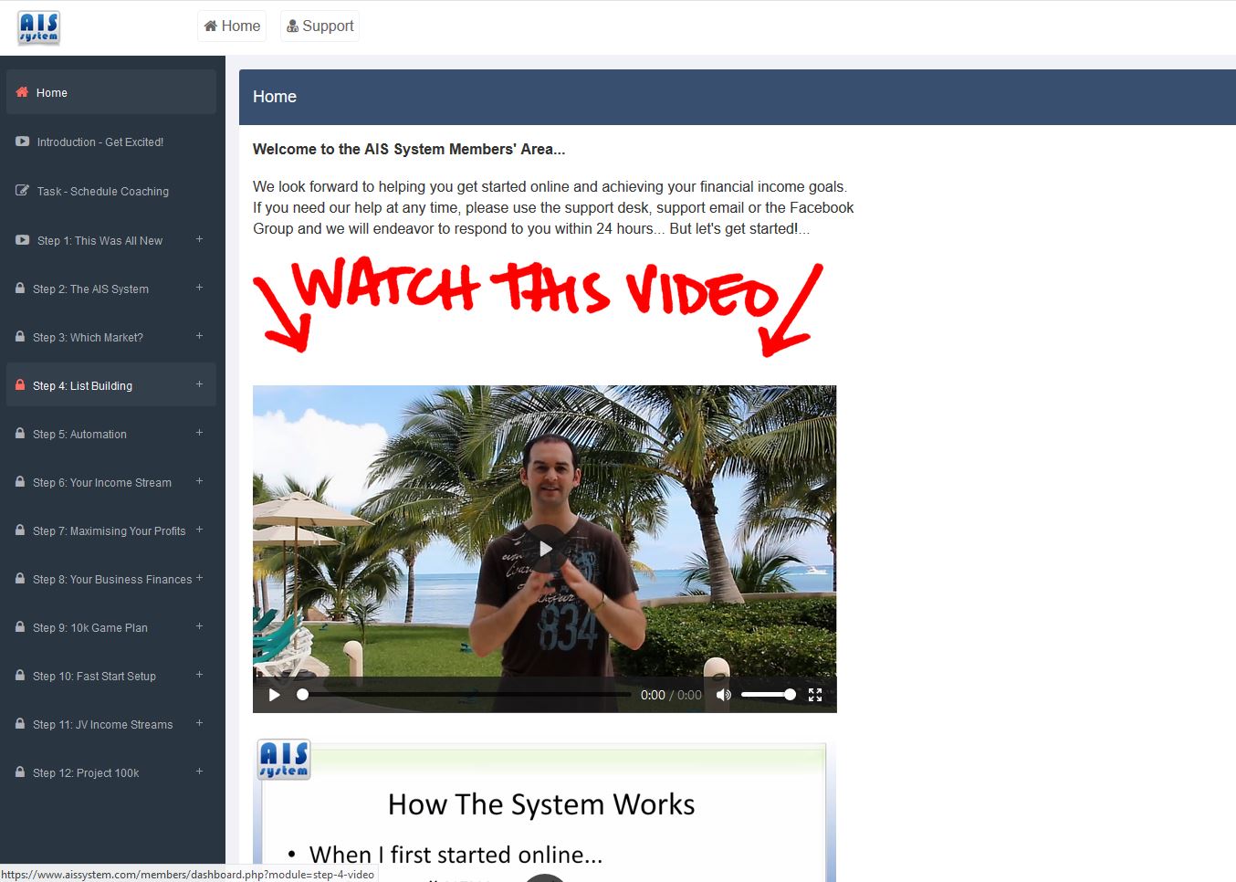Expand Step 12: Project 100k plus sign
The width and height of the screenshot is (1236, 882).
tap(199, 772)
